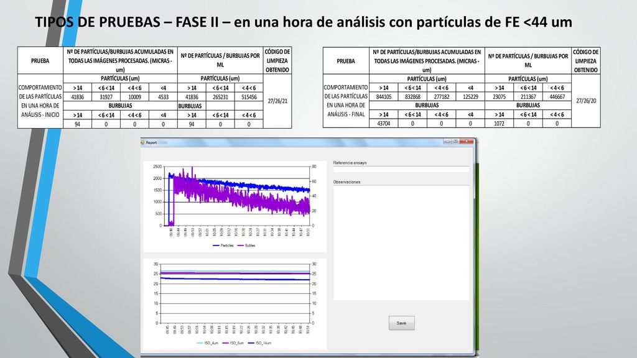Click the Bubles legend entry

[x=246, y=246]
